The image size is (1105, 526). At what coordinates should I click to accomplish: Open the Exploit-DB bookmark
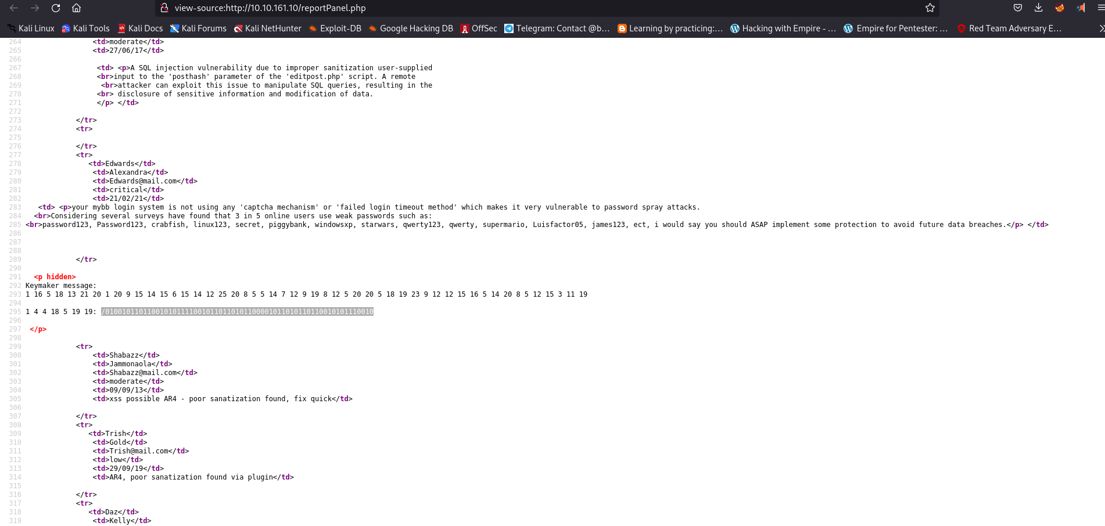click(x=335, y=28)
